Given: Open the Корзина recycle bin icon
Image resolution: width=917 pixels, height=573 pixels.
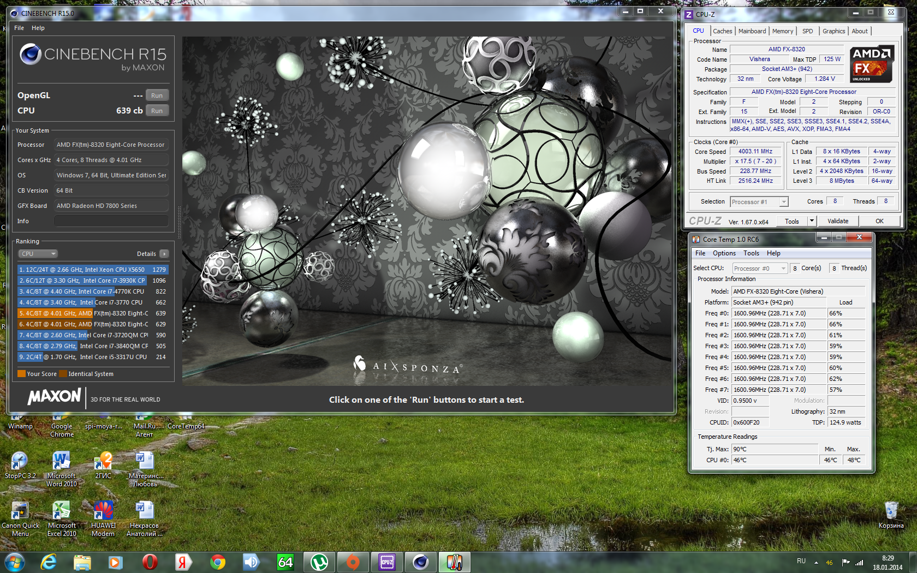Looking at the screenshot, I should point(891,515).
